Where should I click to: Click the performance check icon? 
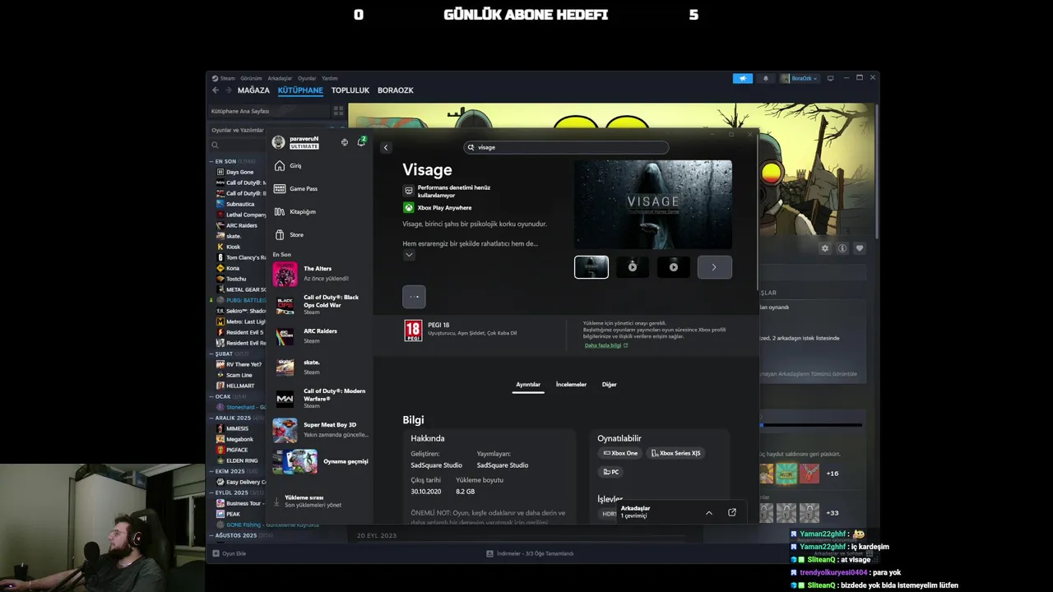point(408,191)
